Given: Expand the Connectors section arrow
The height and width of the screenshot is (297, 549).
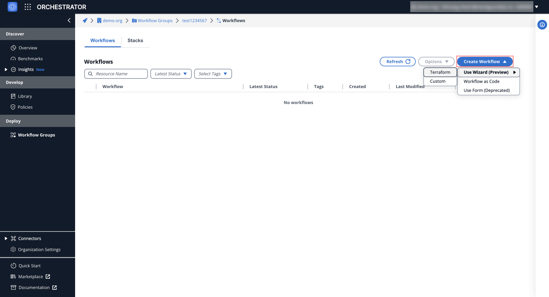Looking at the screenshot, I should 6,238.
